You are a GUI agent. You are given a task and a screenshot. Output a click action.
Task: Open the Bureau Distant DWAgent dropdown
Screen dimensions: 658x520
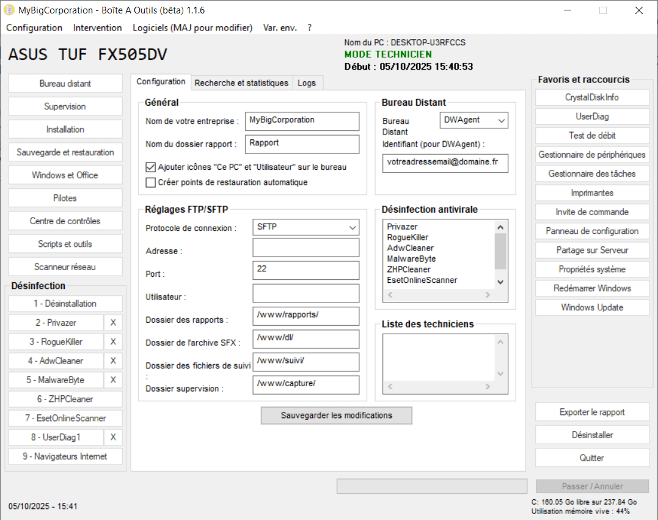click(473, 120)
